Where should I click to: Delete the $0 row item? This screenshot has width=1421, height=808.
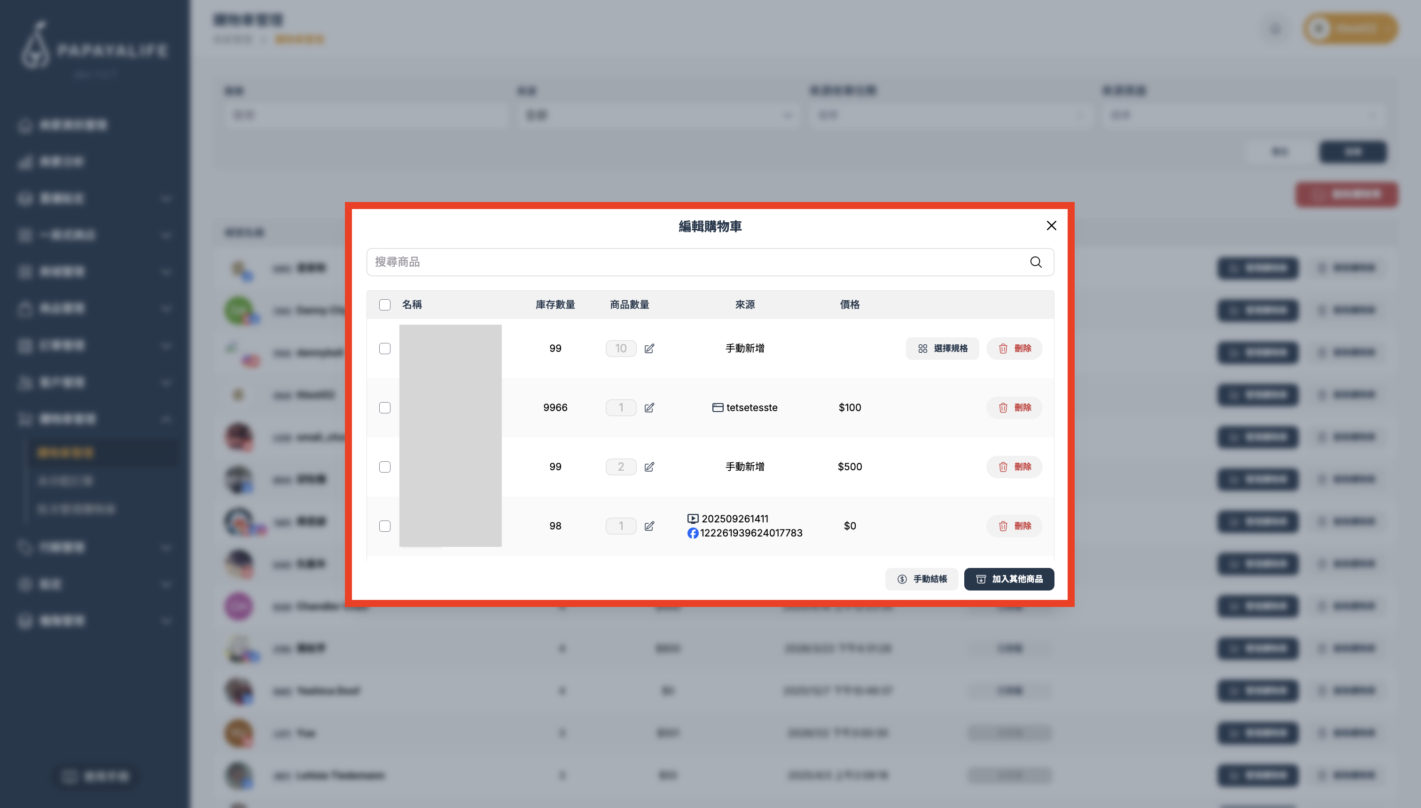coord(1014,526)
